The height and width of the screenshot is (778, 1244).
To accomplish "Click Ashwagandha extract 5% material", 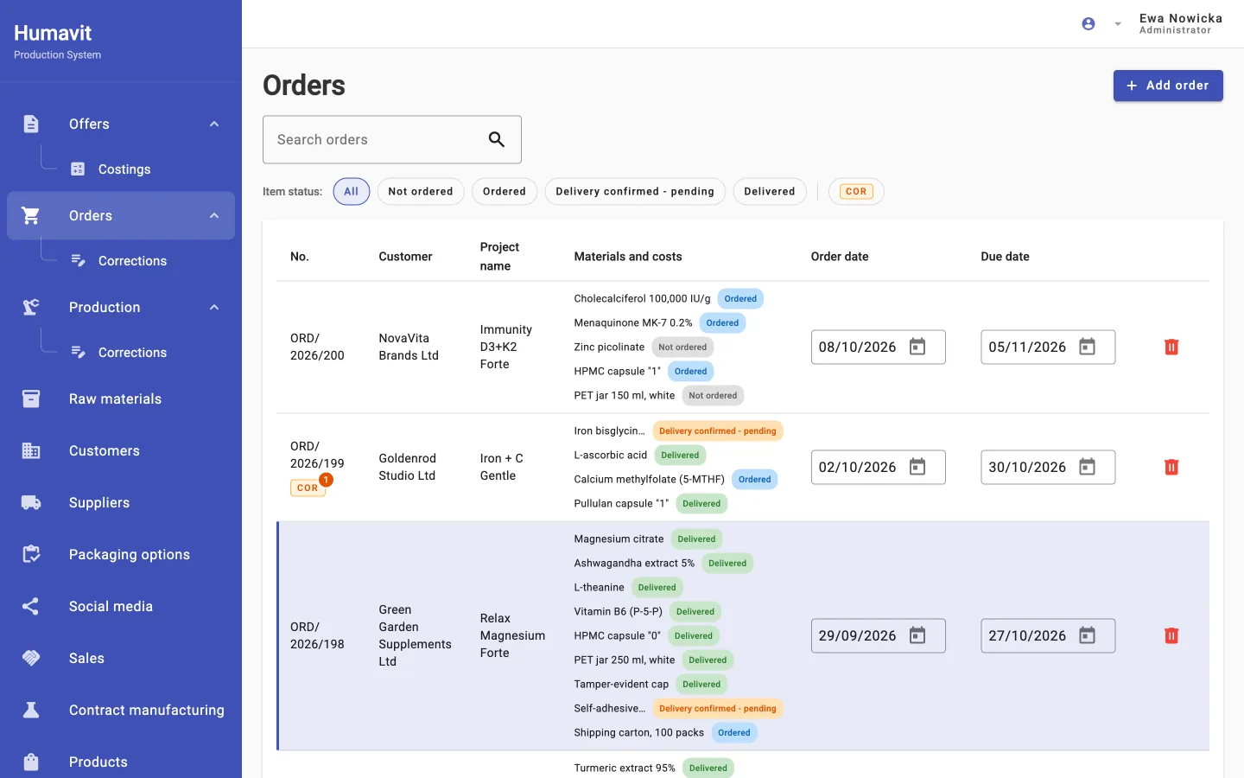I will pyautogui.click(x=634, y=564).
